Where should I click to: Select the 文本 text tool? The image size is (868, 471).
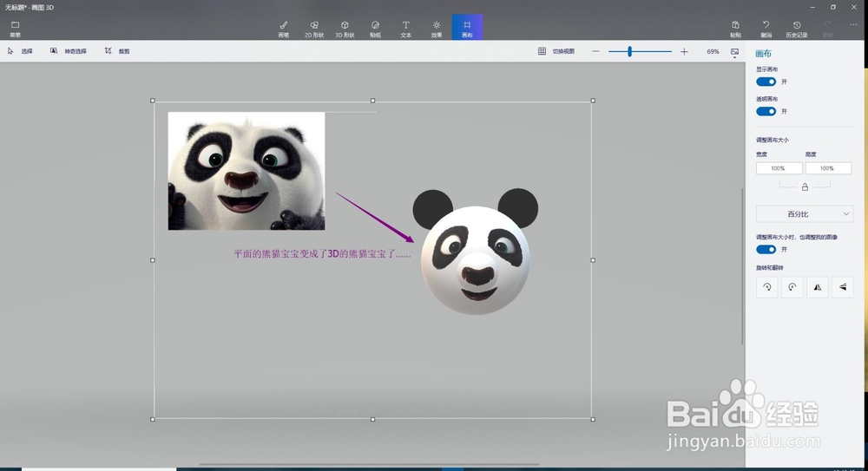(405, 29)
